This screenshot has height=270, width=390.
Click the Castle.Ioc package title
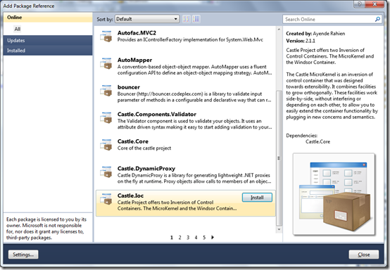point(130,195)
